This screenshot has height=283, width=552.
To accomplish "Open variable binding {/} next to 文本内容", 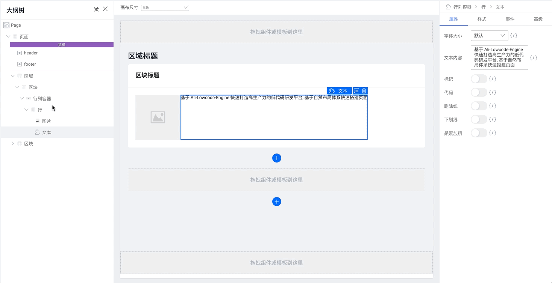I will (534, 57).
